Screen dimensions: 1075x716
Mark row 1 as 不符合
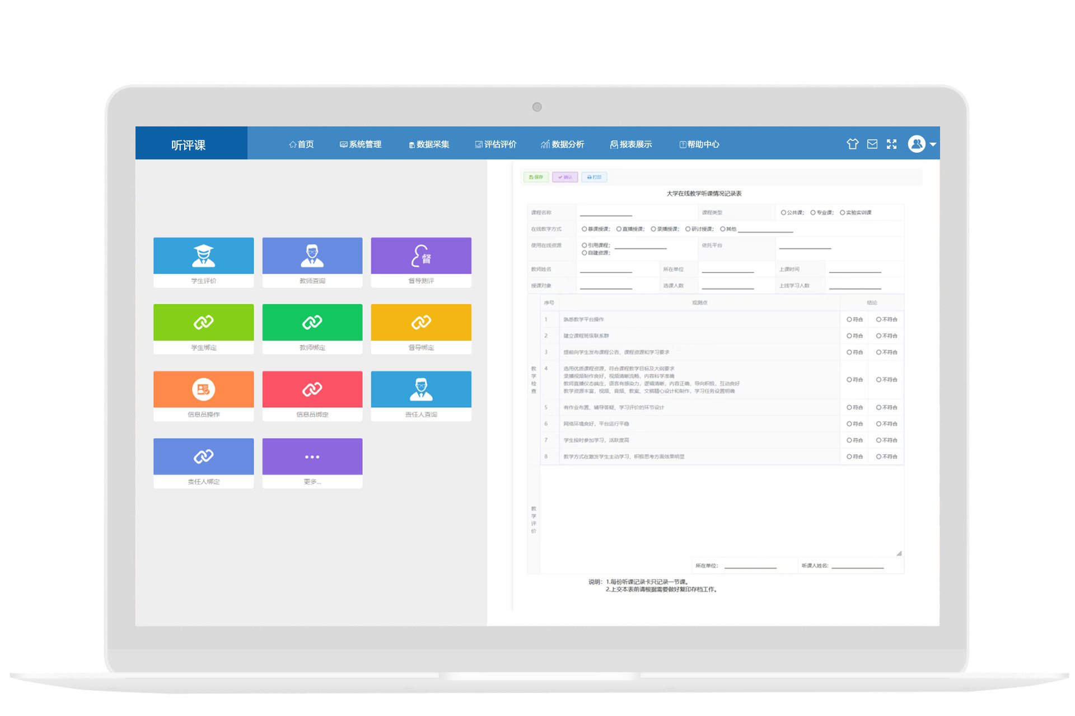coord(879,319)
